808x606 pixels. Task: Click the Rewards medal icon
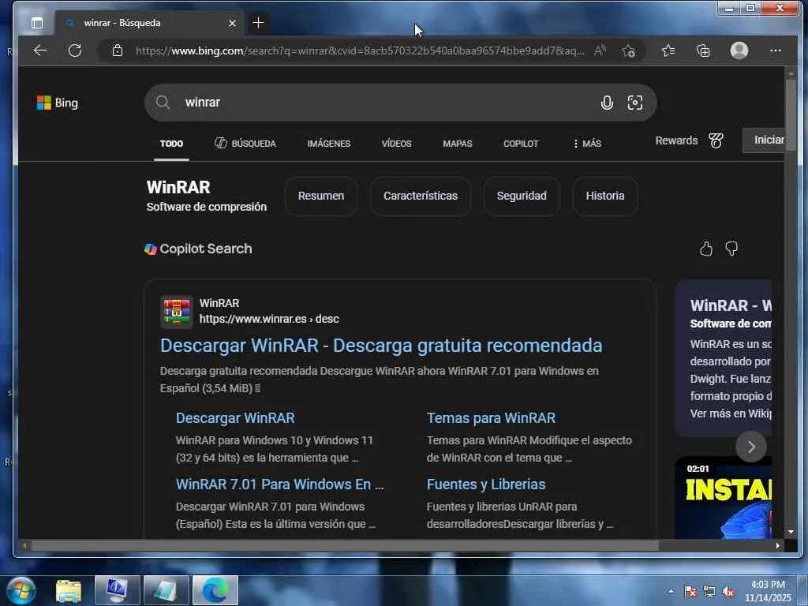point(716,140)
